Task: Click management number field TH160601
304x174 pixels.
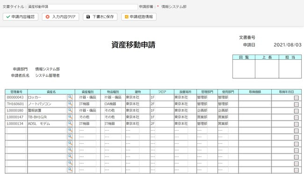Action: [x=16, y=104]
